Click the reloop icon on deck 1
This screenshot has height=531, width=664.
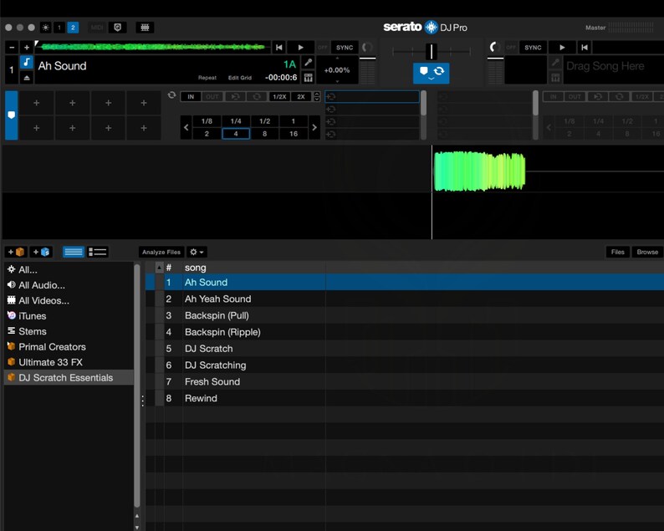235,96
